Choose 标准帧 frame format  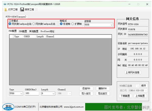[x=61, y=24]
